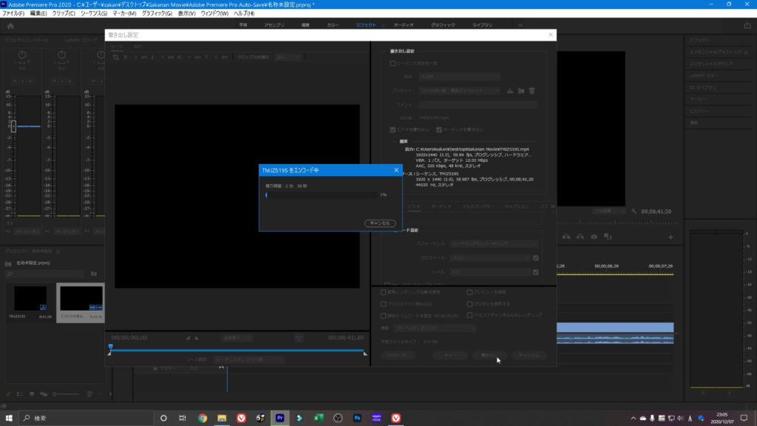Click the キャンセル button in the encoding dialog
Image resolution: width=757 pixels, height=426 pixels.
click(380, 223)
